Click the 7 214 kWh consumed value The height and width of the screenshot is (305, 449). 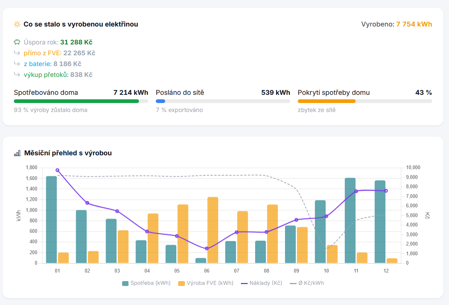point(131,93)
